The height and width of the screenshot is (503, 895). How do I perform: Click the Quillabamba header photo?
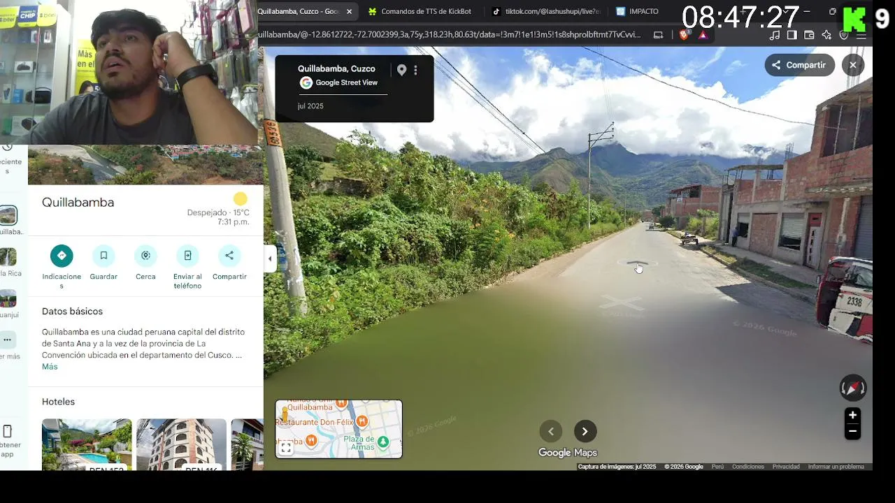click(x=145, y=165)
